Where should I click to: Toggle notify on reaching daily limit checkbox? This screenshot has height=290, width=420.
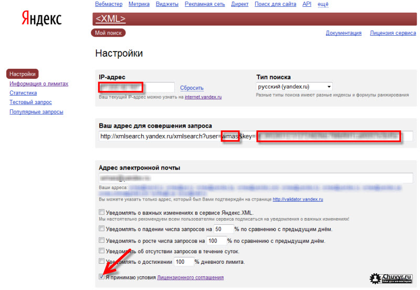coord(101,261)
